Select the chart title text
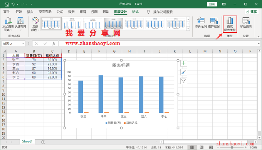The width and height of the screenshot is (262, 150). [x=121, y=65]
